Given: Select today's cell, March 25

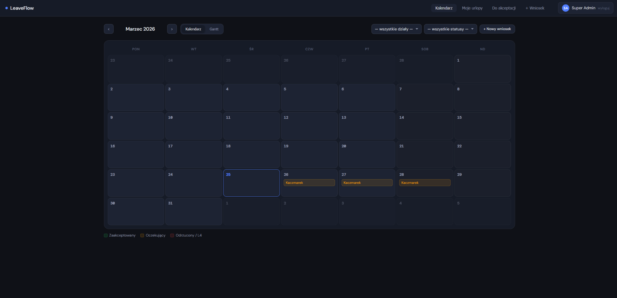Looking at the screenshot, I should pyautogui.click(x=252, y=183).
